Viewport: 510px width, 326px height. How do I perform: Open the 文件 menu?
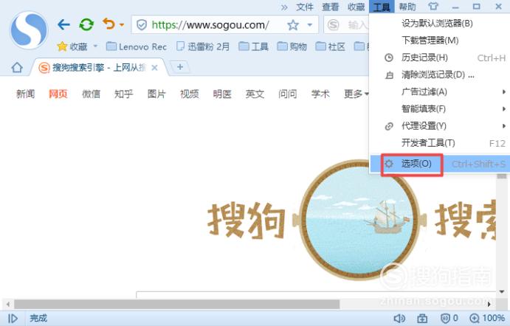pos(305,7)
